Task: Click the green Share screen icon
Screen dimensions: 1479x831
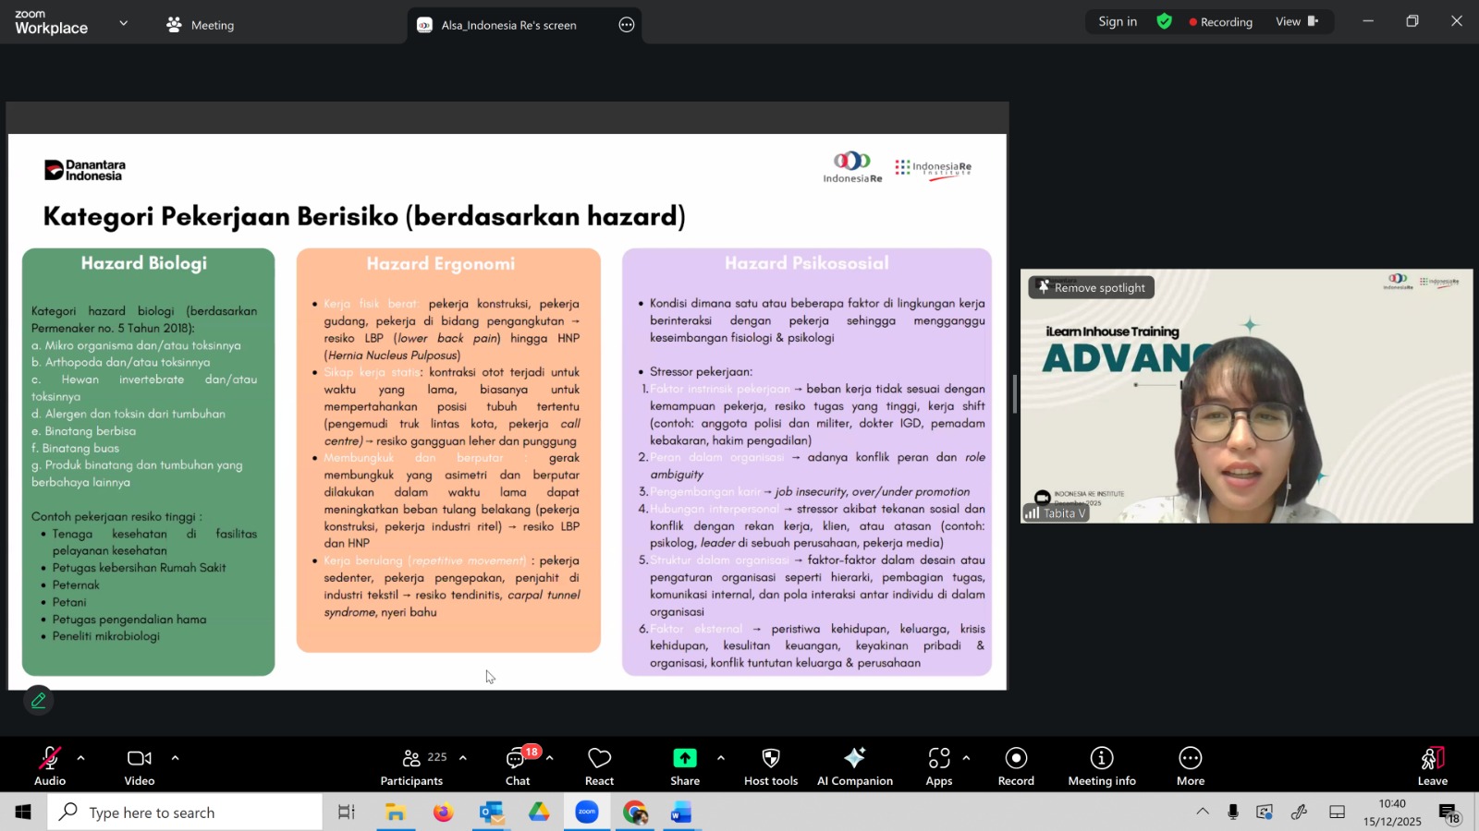Action: point(684,758)
